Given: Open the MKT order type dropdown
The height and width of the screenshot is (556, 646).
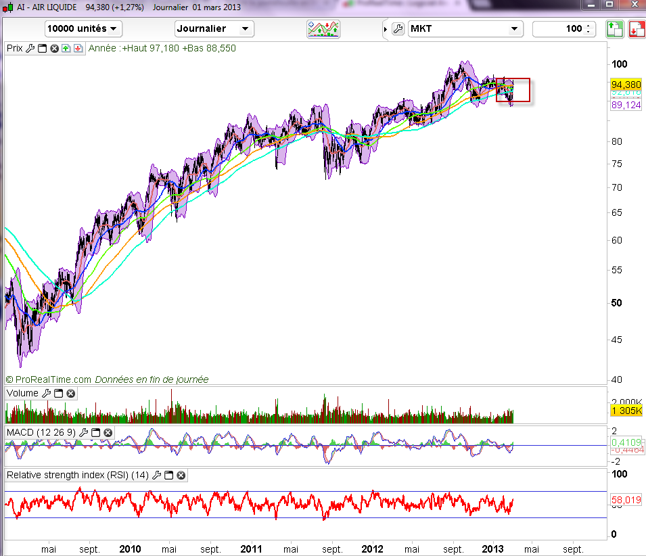Looking at the screenshot, I should 465,29.
